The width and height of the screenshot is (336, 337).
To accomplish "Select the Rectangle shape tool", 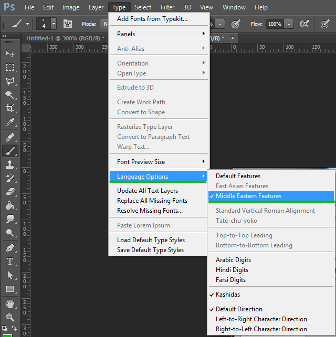I will 10,289.
